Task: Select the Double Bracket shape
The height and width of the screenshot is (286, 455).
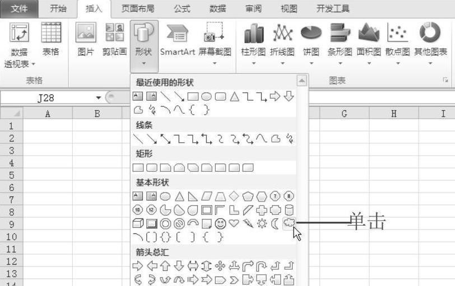Action: click(x=151, y=237)
